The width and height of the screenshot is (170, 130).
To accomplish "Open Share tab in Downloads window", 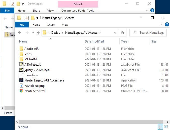I will (x=36, y=11).
